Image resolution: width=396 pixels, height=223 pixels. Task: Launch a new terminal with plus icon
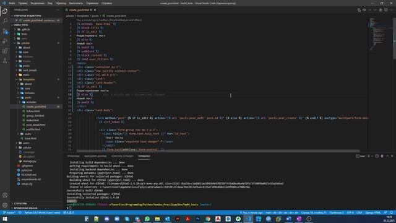369,156
